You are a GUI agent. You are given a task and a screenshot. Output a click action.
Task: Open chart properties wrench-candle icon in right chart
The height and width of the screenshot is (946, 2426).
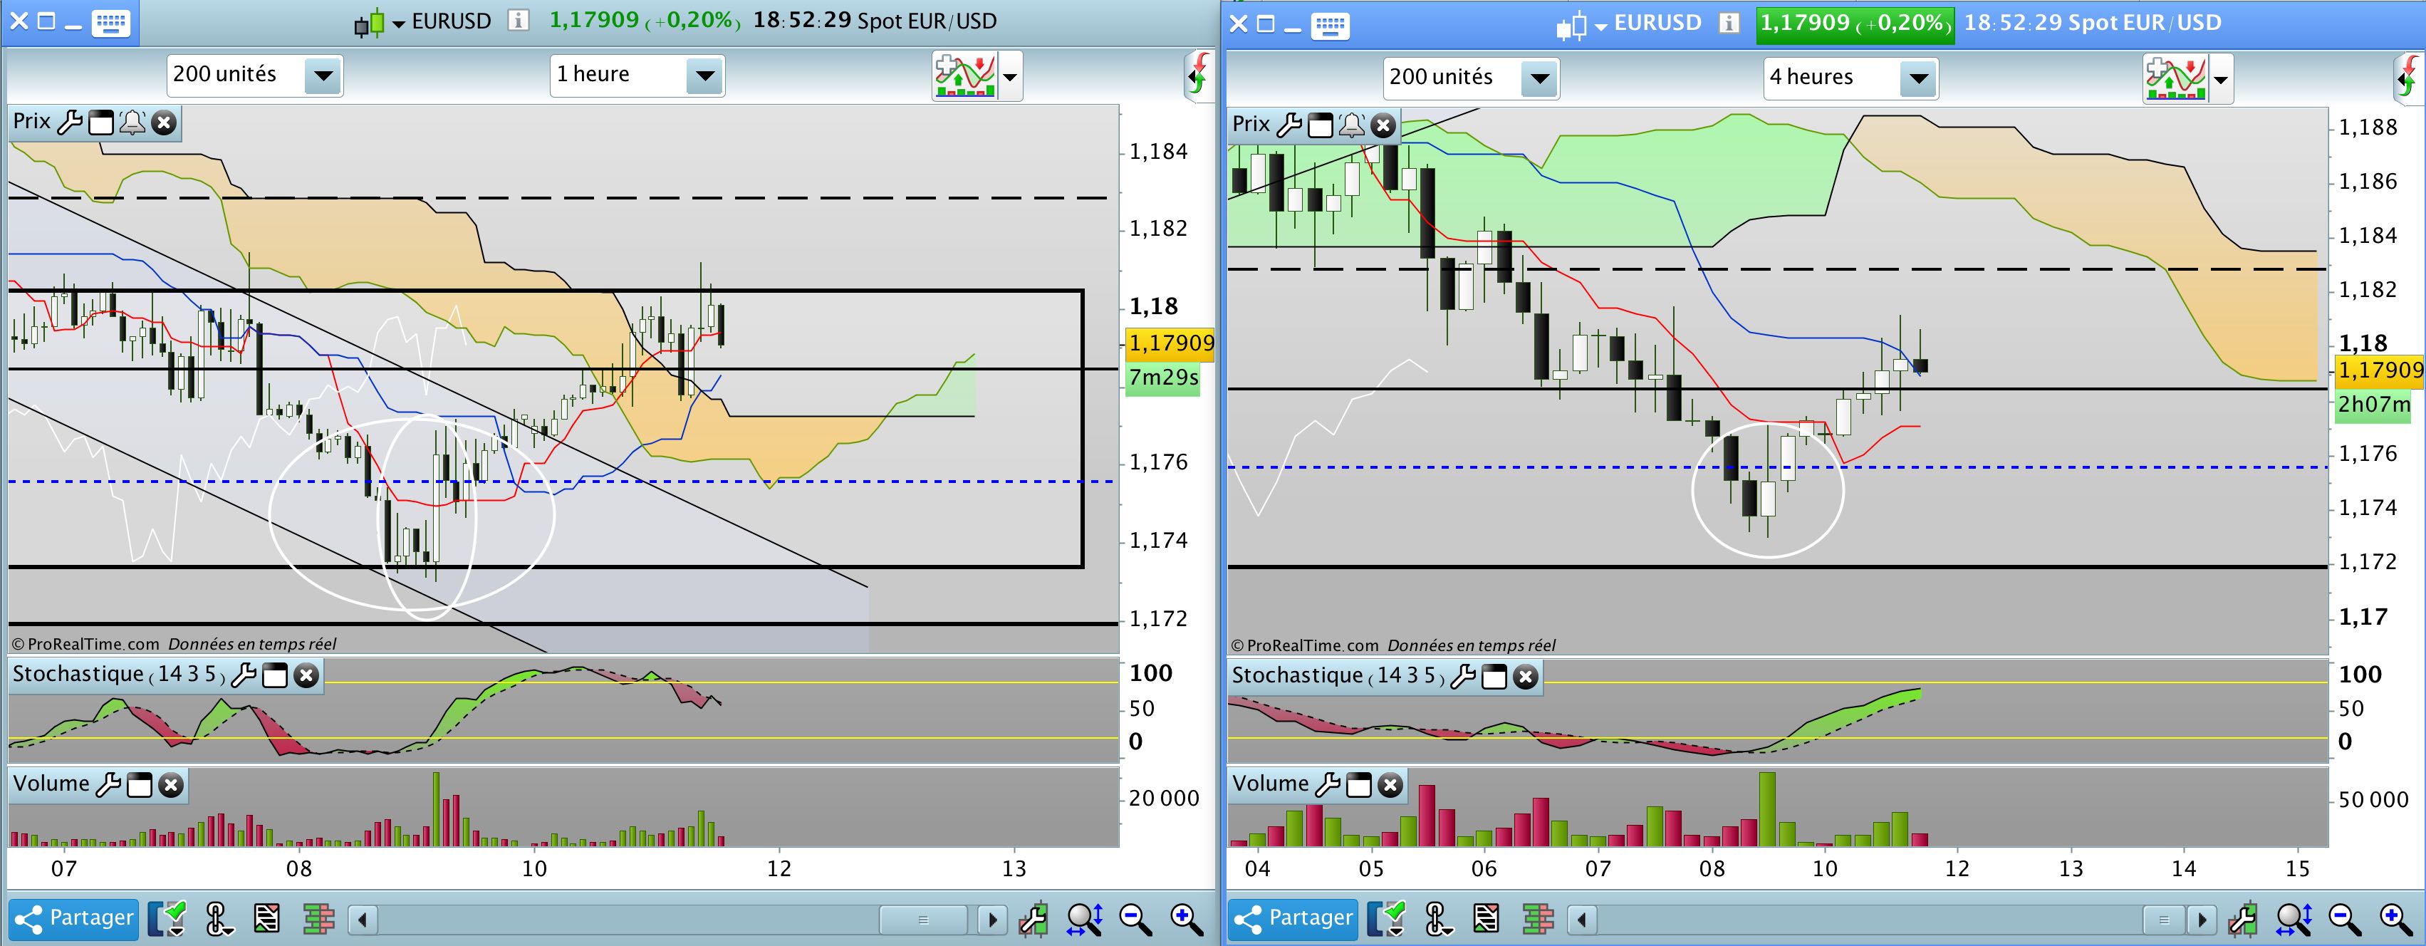(x=2243, y=919)
